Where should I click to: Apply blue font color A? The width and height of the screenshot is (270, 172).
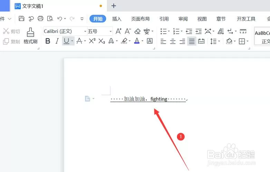[137, 41]
